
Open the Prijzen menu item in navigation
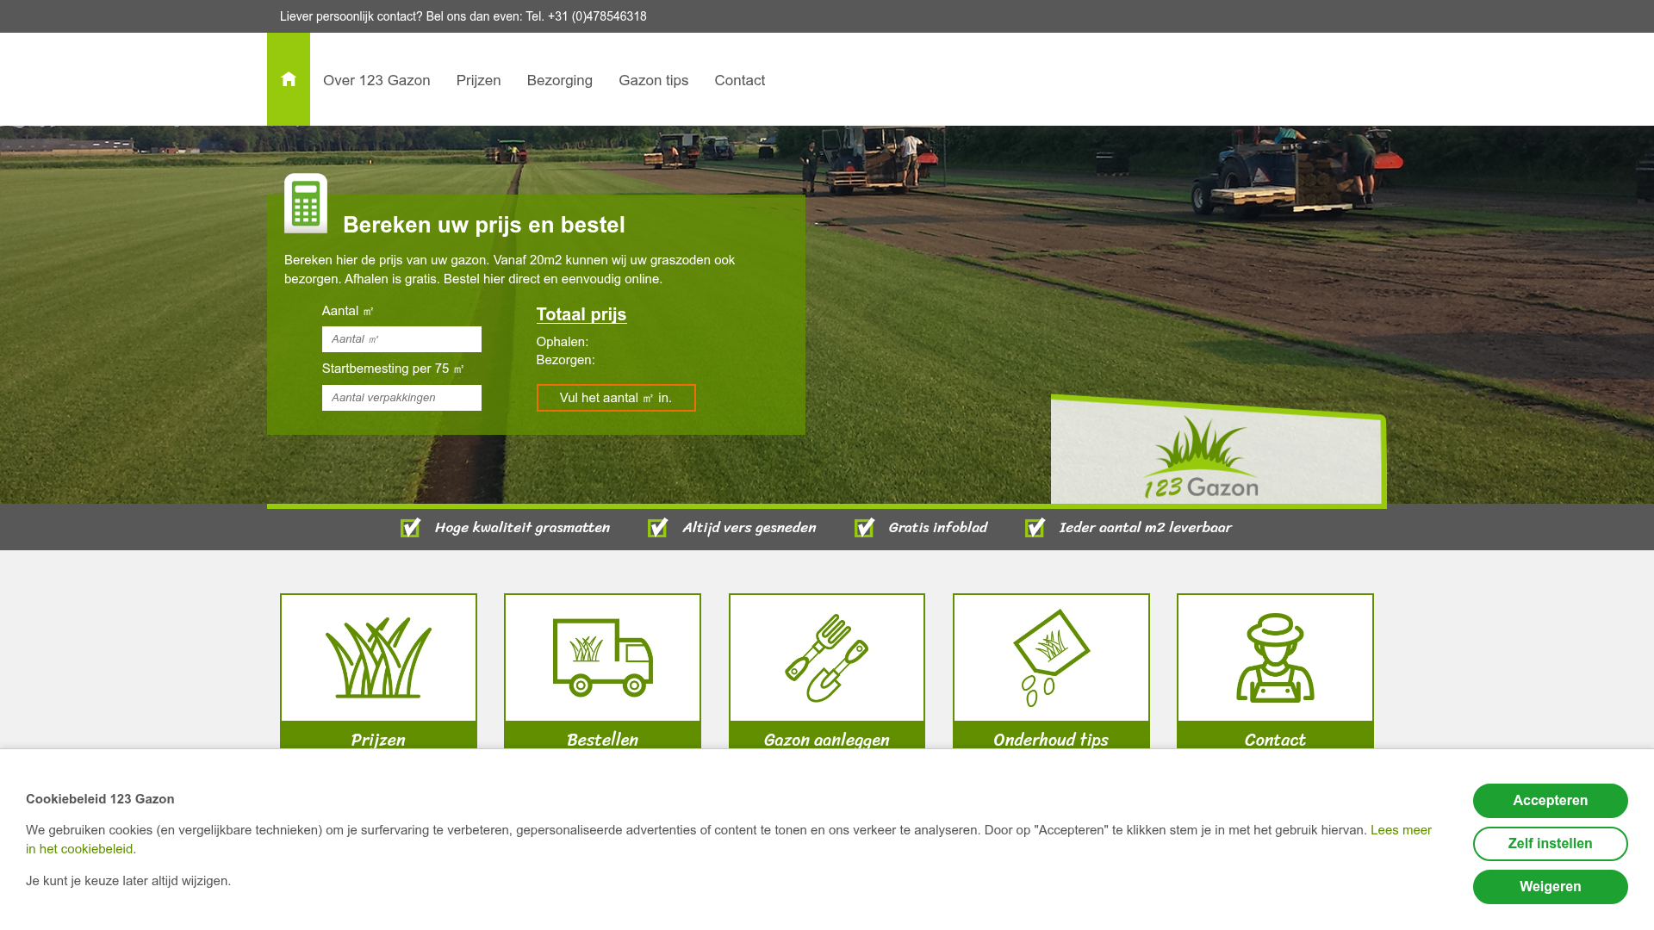(x=478, y=80)
